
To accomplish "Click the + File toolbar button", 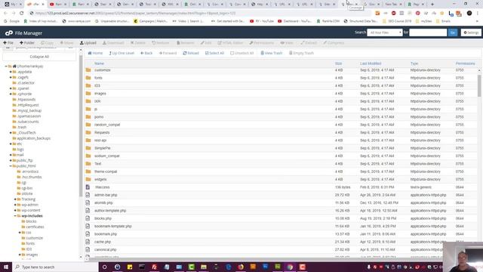I will click(x=8, y=43).
